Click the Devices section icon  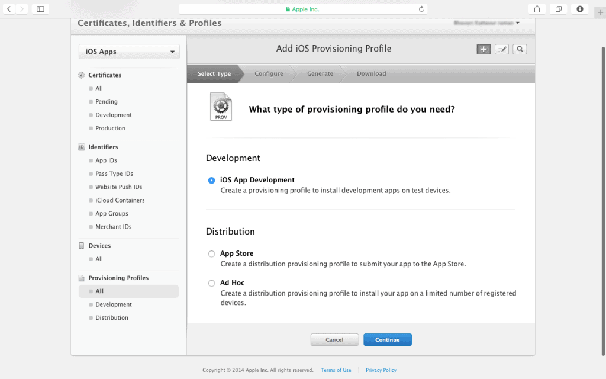pos(81,246)
